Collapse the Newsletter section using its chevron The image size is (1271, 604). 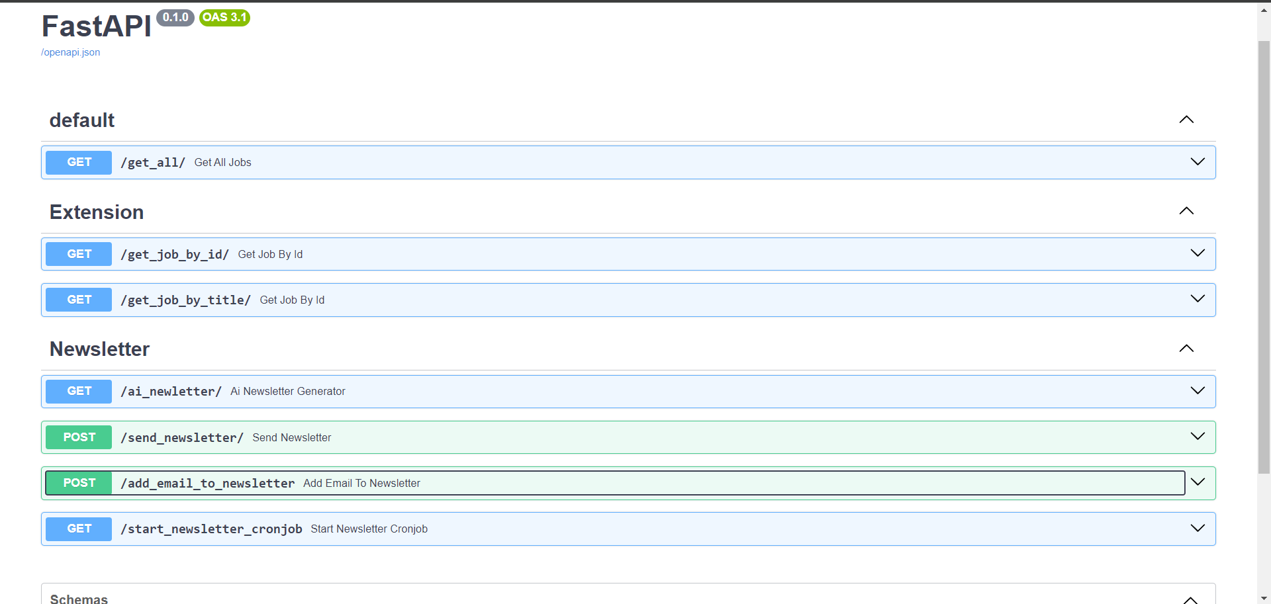coord(1186,349)
